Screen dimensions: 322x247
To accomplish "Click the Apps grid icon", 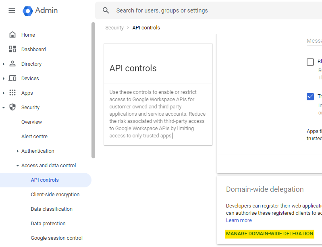I will (12, 93).
